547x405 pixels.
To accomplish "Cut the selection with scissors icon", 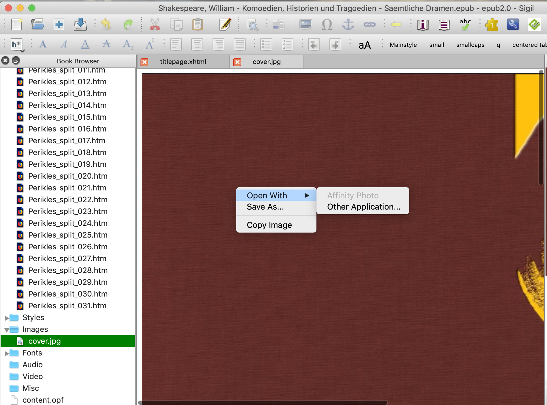I will click(155, 24).
